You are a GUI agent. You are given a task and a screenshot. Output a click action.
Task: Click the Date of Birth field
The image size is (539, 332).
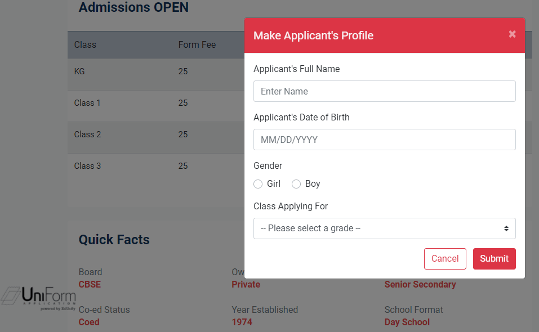(384, 140)
